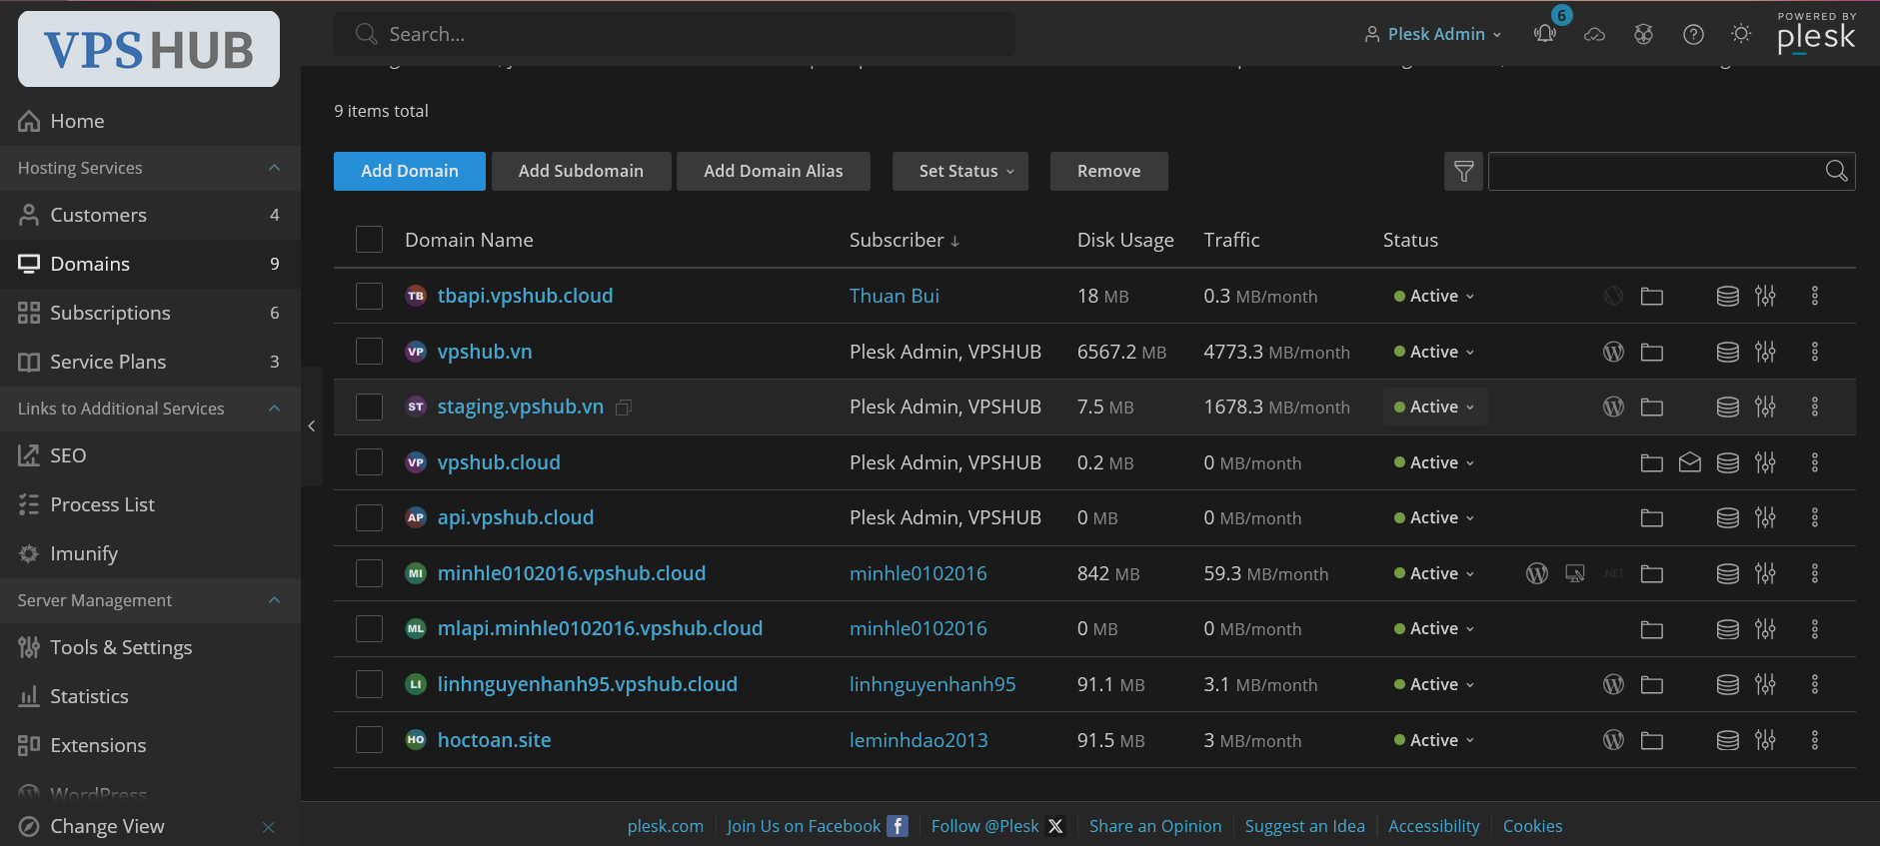
Task: Check the hoctoan.site row checkbox
Action: [x=370, y=740]
